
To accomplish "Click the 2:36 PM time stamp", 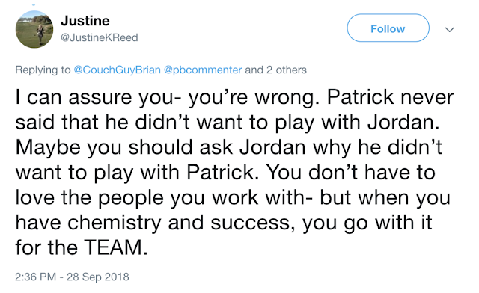I will [x=35, y=277].
